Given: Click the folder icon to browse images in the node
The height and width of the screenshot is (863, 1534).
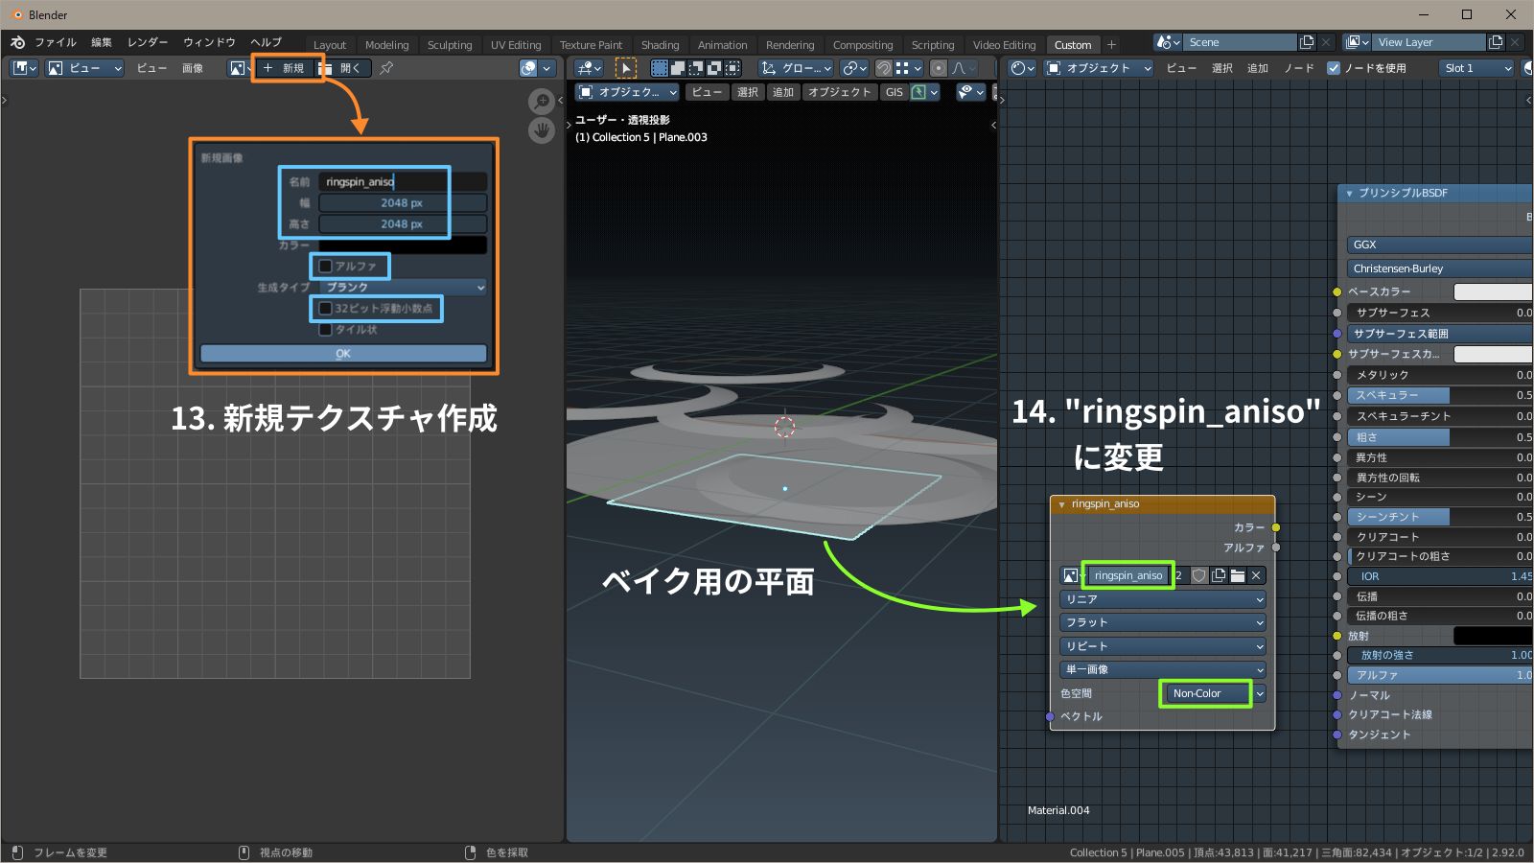Looking at the screenshot, I should pyautogui.click(x=1238, y=575).
